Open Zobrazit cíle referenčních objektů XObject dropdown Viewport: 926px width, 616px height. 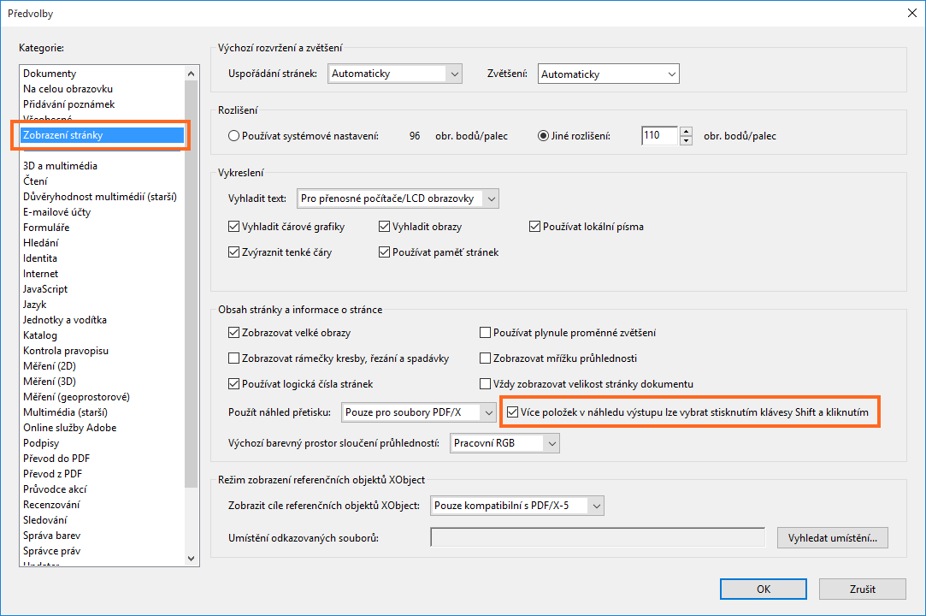(517, 506)
